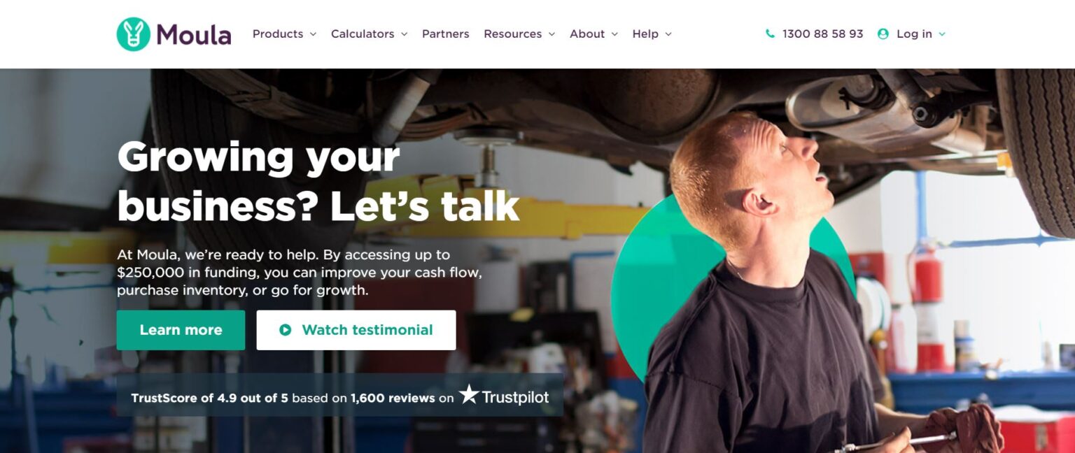Click the Watch testimonial button
The width and height of the screenshot is (1075, 453).
(356, 330)
